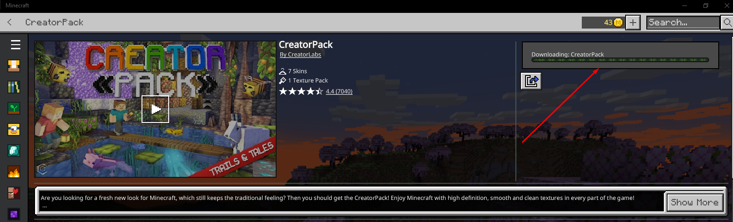Select the villager with heart icon
Viewport: 733px width, 222px height.
click(14, 193)
